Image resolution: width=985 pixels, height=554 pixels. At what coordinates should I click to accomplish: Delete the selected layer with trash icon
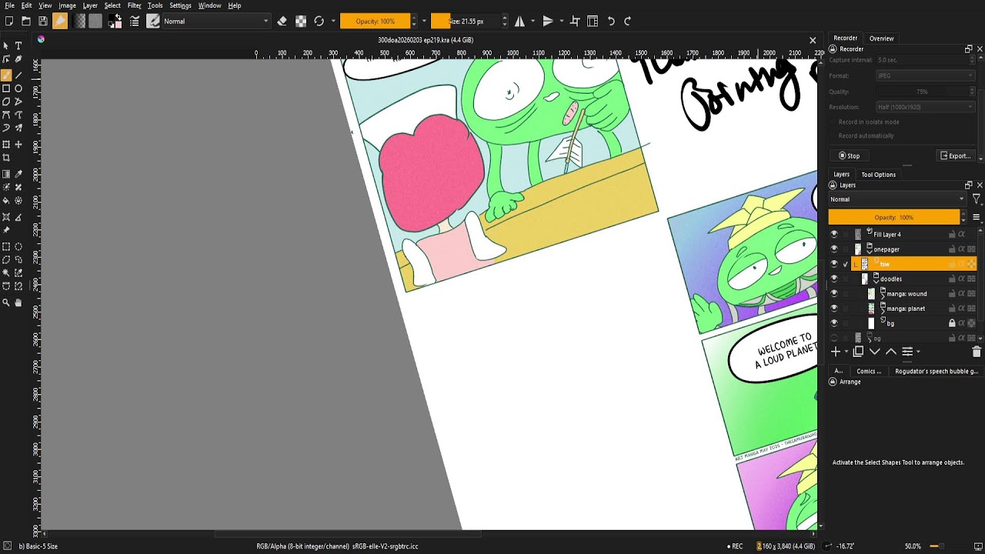[977, 352]
